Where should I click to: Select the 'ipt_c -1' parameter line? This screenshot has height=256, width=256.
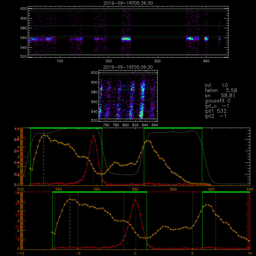pos(217,106)
